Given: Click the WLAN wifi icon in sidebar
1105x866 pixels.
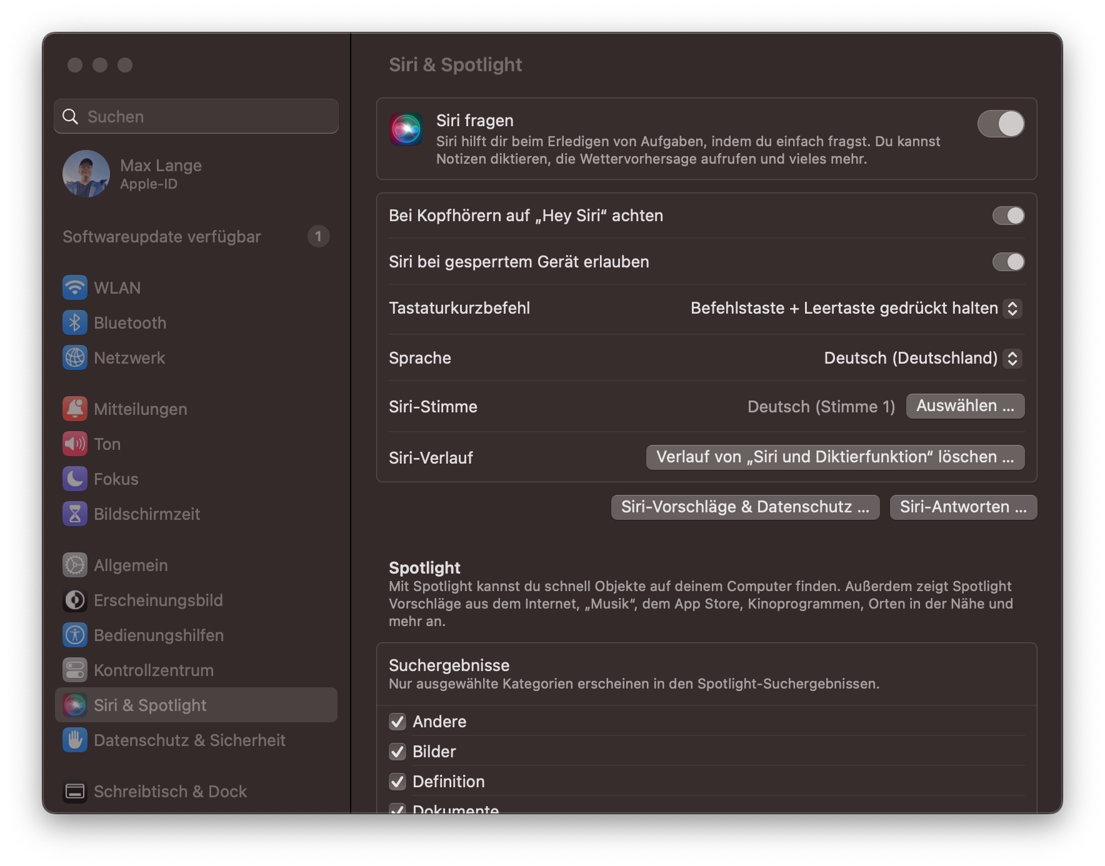Looking at the screenshot, I should pos(75,288).
